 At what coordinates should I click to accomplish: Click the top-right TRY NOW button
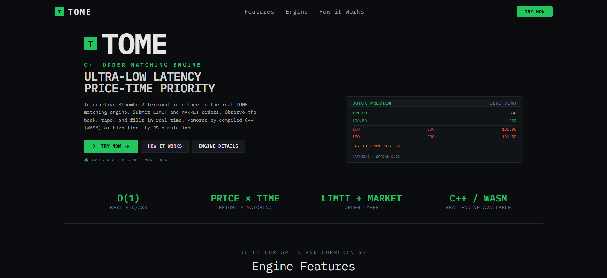[x=535, y=11]
